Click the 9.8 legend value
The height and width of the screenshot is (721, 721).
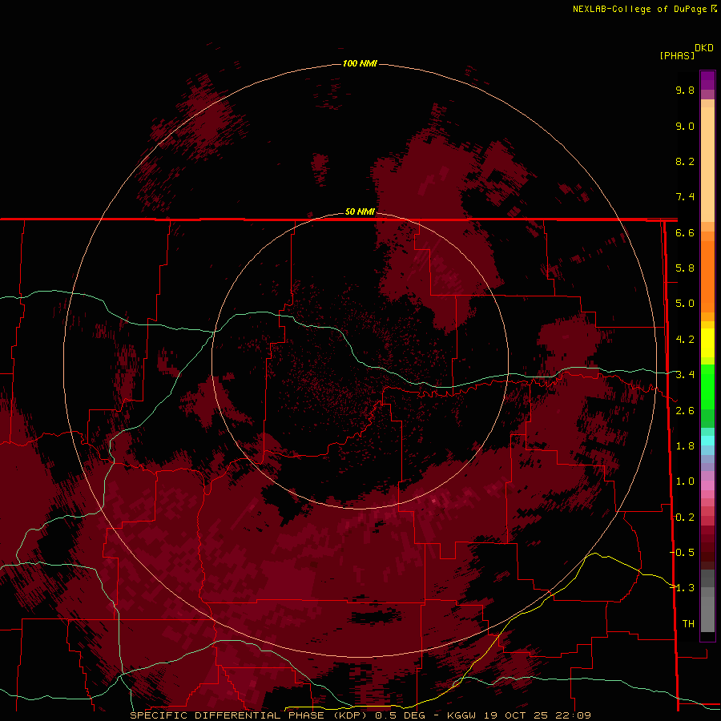pyautogui.click(x=685, y=90)
